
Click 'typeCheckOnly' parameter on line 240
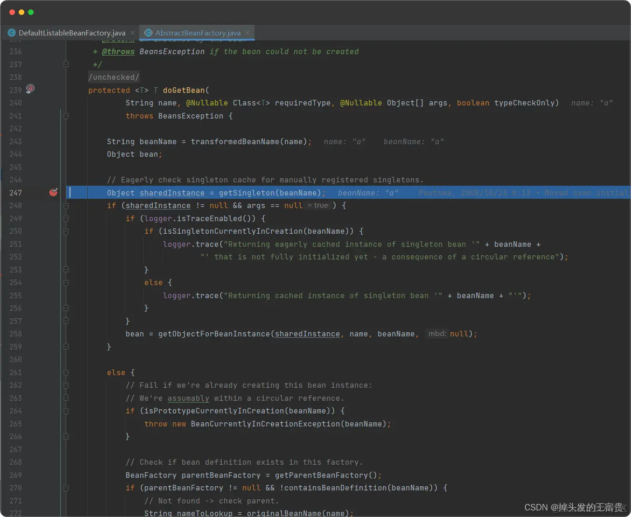pos(524,103)
